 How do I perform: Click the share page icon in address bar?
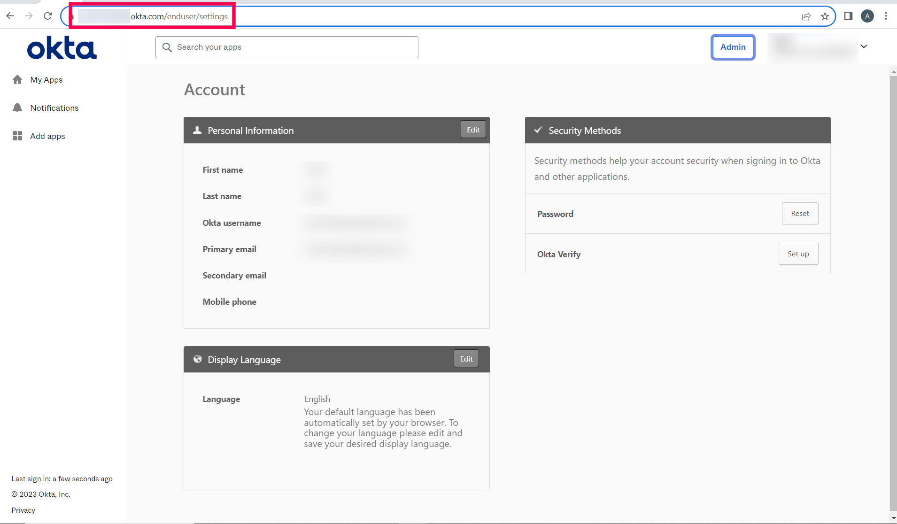(x=806, y=16)
